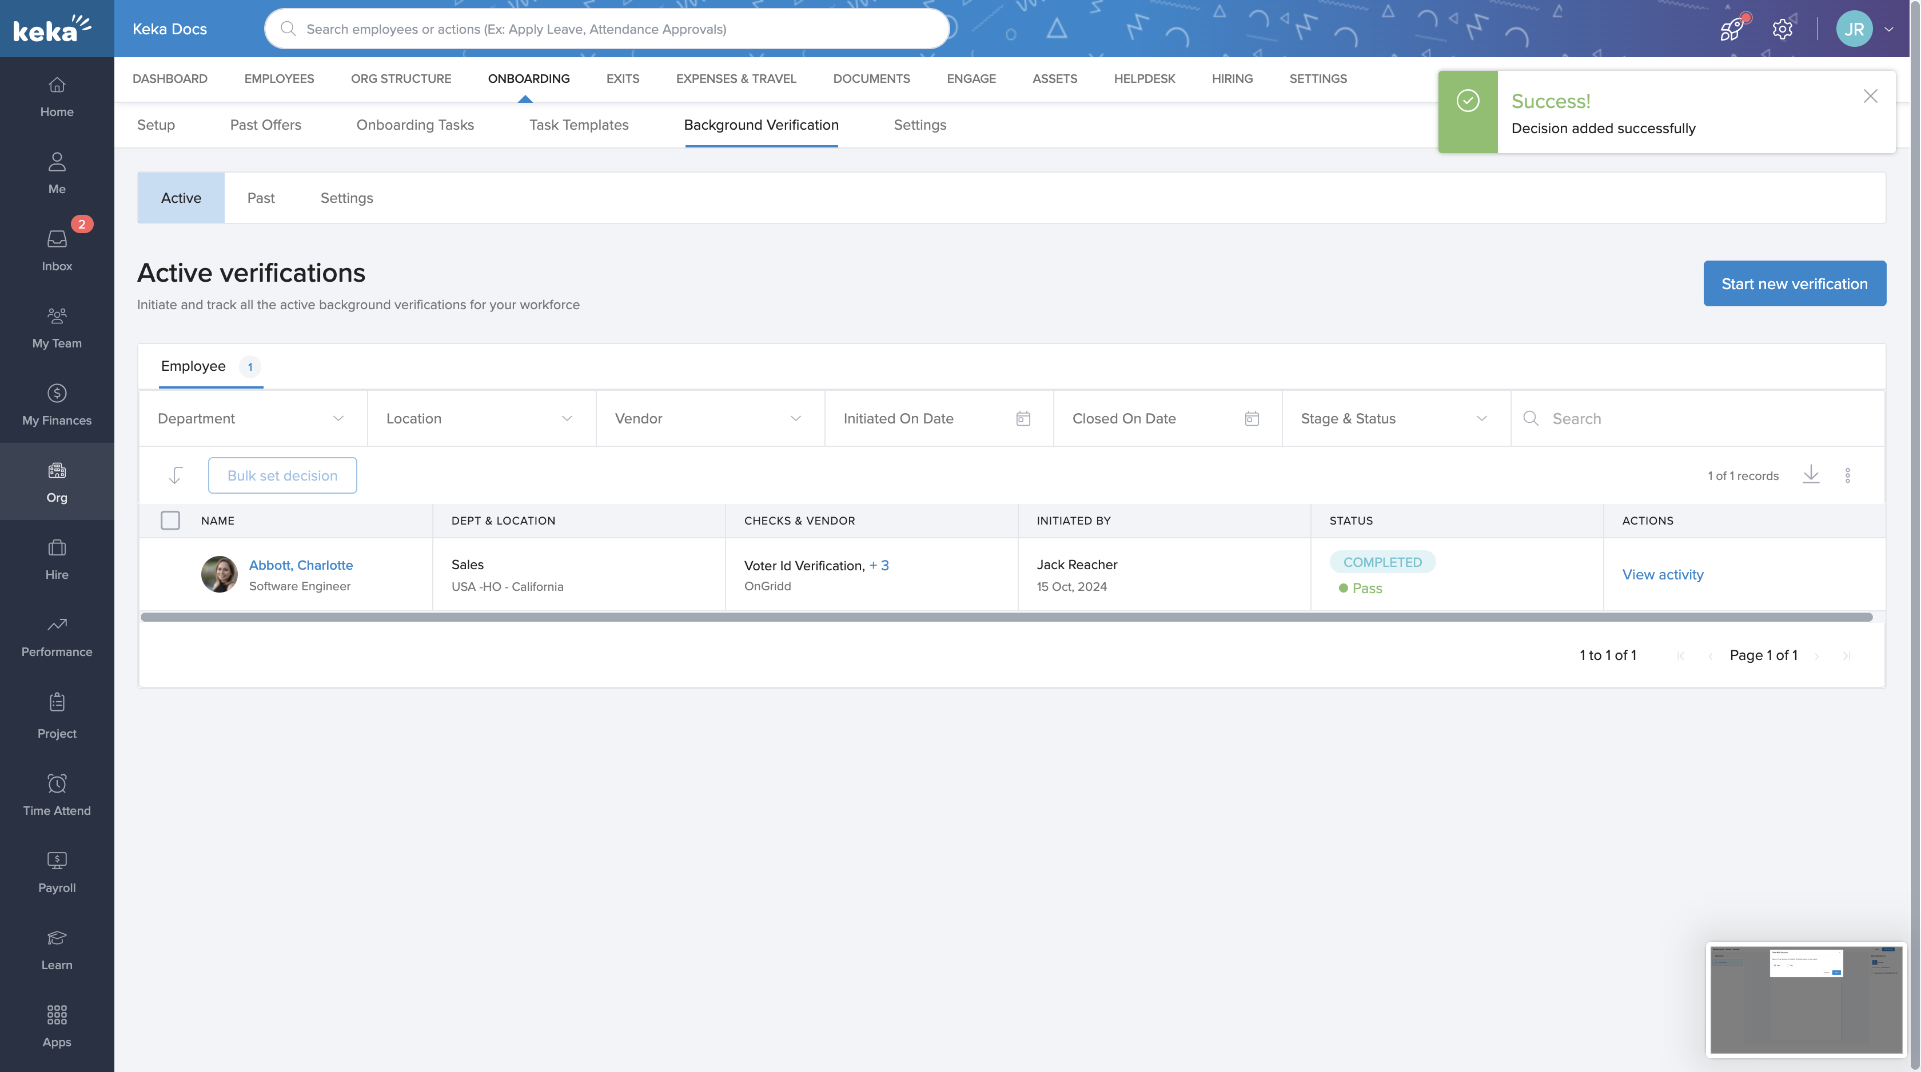Click the horizontal table scrollbar
Image resolution: width=1921 pixels, height=1072 pixels.
pos(1005,617)
